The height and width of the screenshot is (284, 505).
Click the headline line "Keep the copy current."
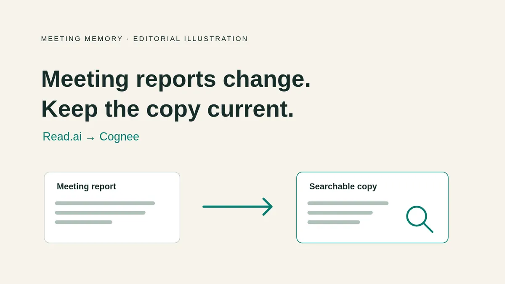click(167, 109)
